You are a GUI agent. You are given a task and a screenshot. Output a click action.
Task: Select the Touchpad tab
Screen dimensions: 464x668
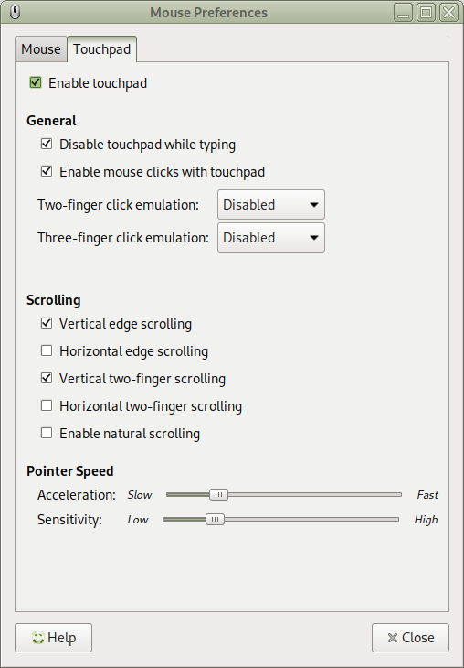click(x=101, y=49)
